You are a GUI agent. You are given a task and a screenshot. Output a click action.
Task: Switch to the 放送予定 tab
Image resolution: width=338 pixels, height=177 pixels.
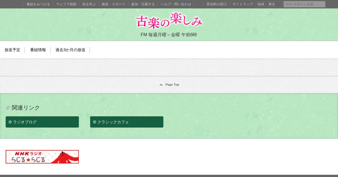tap(12, 50)
